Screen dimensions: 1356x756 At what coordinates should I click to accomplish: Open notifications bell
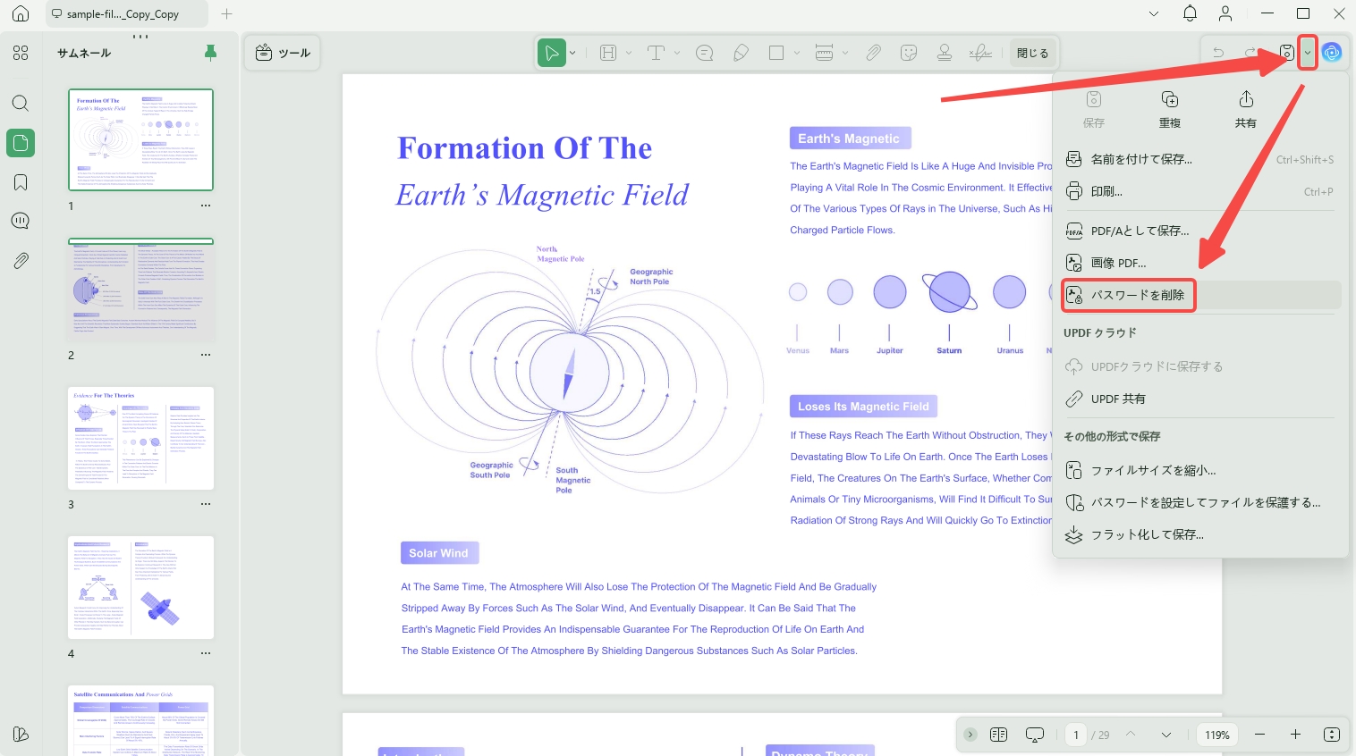click(1190, 13)
